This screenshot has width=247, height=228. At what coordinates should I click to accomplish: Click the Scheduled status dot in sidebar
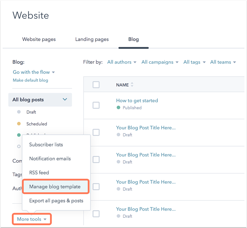tap(19, 124)
